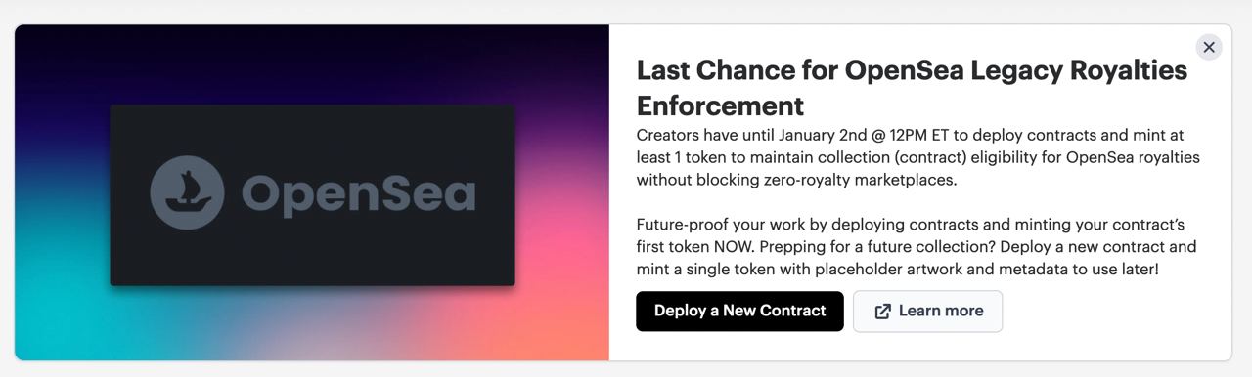Click the Deploy a New Contract button
The height and width of the screenshot is (377, 1252).
coord(739,311)
